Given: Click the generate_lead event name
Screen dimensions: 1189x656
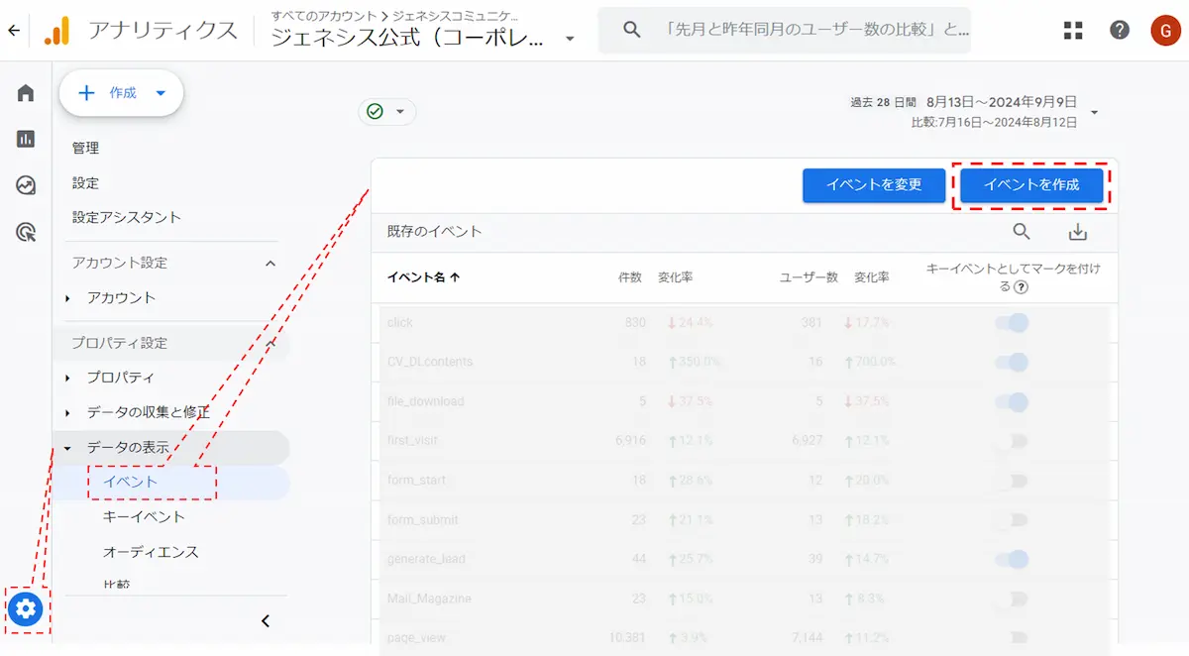Looking at the screenshot, I should point(426,560).
